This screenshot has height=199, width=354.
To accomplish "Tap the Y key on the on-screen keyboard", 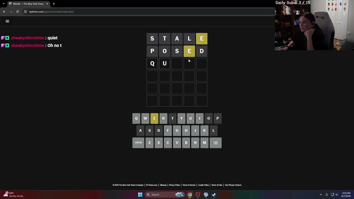I will click(181, 118).
